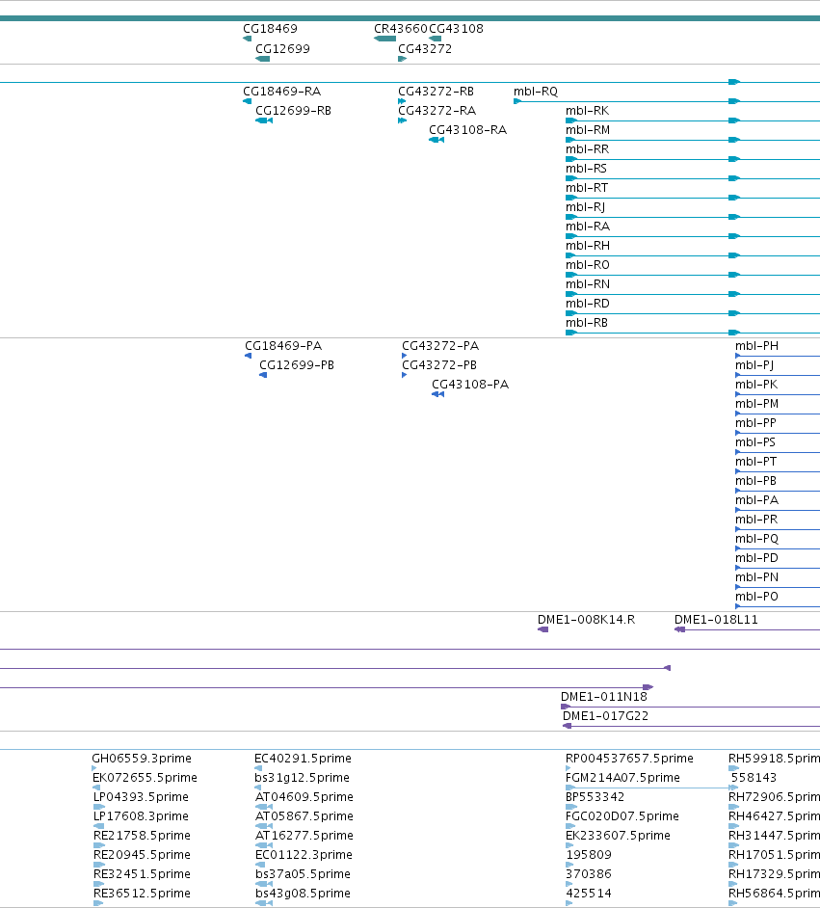This screenshot has width=820, height=908.
Task: Select the mbl-PM protein label
Action: (x=757, y=404)
